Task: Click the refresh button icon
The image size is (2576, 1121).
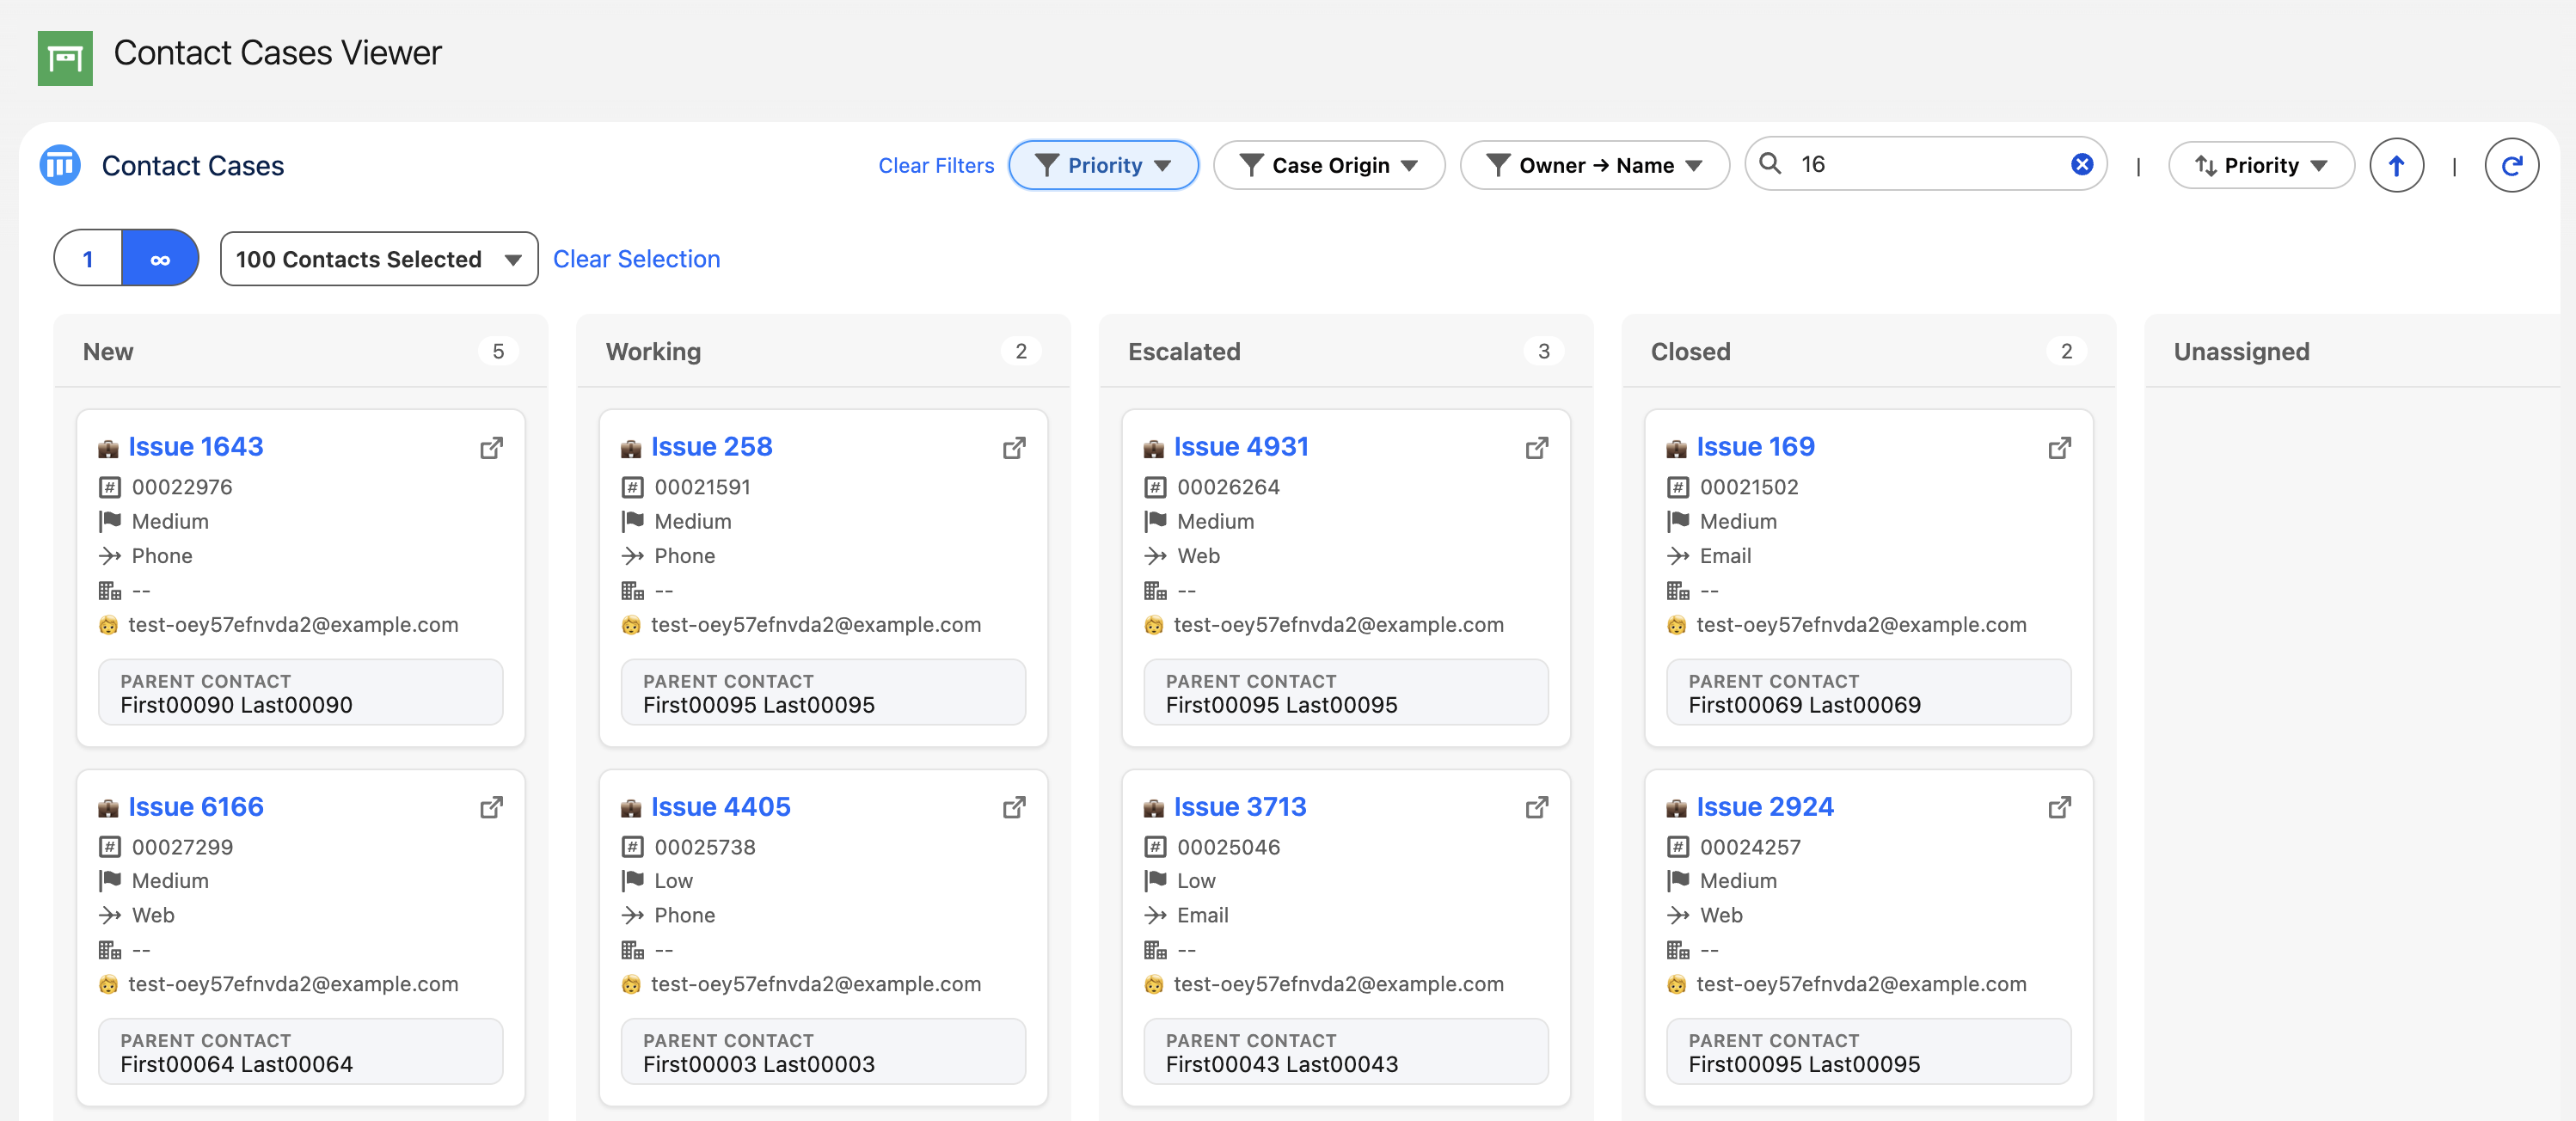Action: pyautogui.click(x=2511, y=166)
